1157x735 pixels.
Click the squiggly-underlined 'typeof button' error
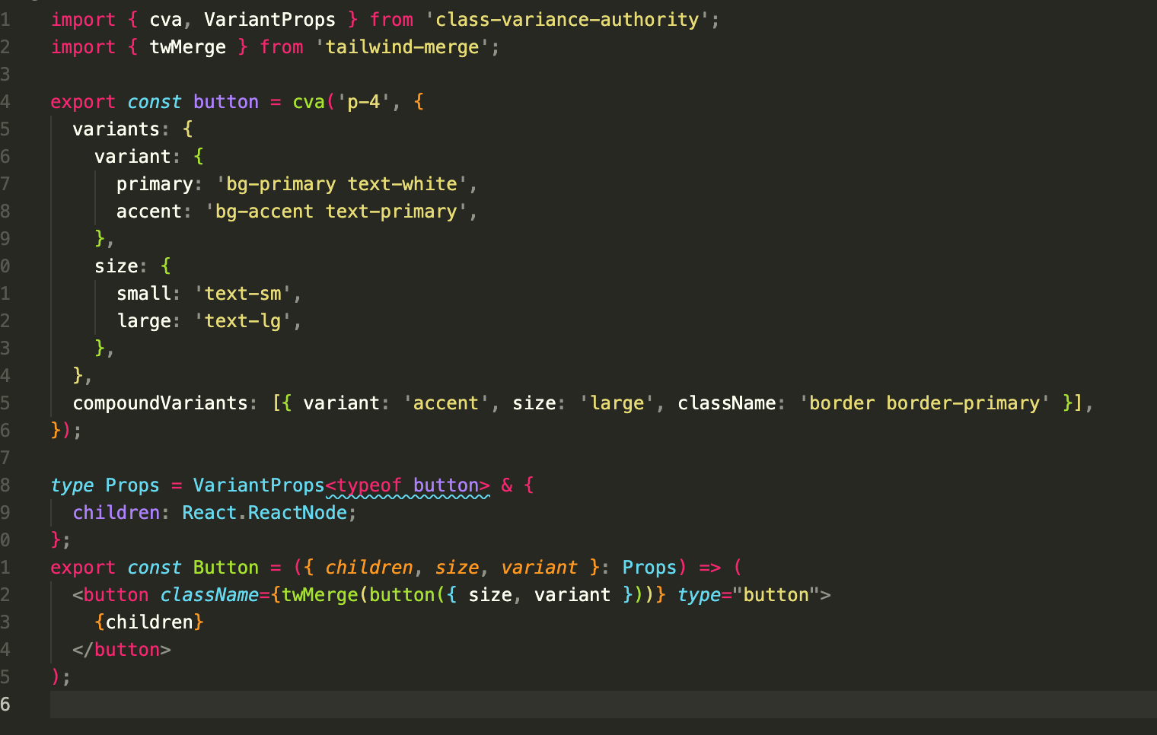click(409, 485)
